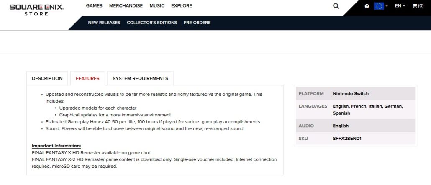This screenshot has height=185, width=431.
Task: Open the help question mark icon
Action: click(x=367, y=6)
